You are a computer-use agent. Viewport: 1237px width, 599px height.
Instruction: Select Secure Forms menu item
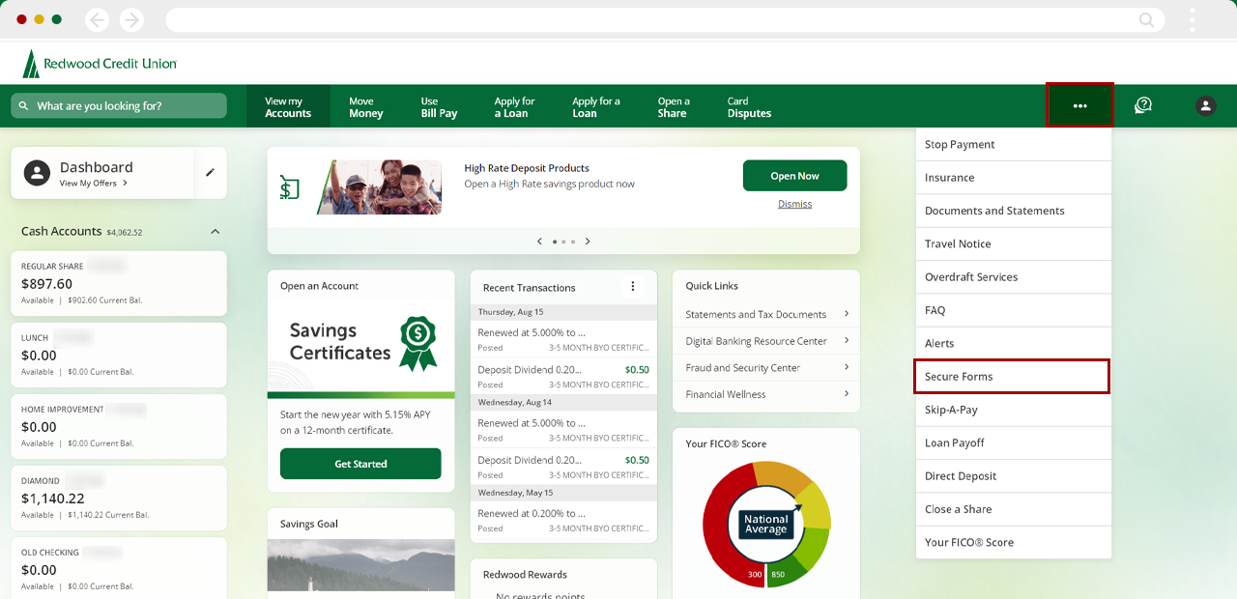tap(1012, 377)
